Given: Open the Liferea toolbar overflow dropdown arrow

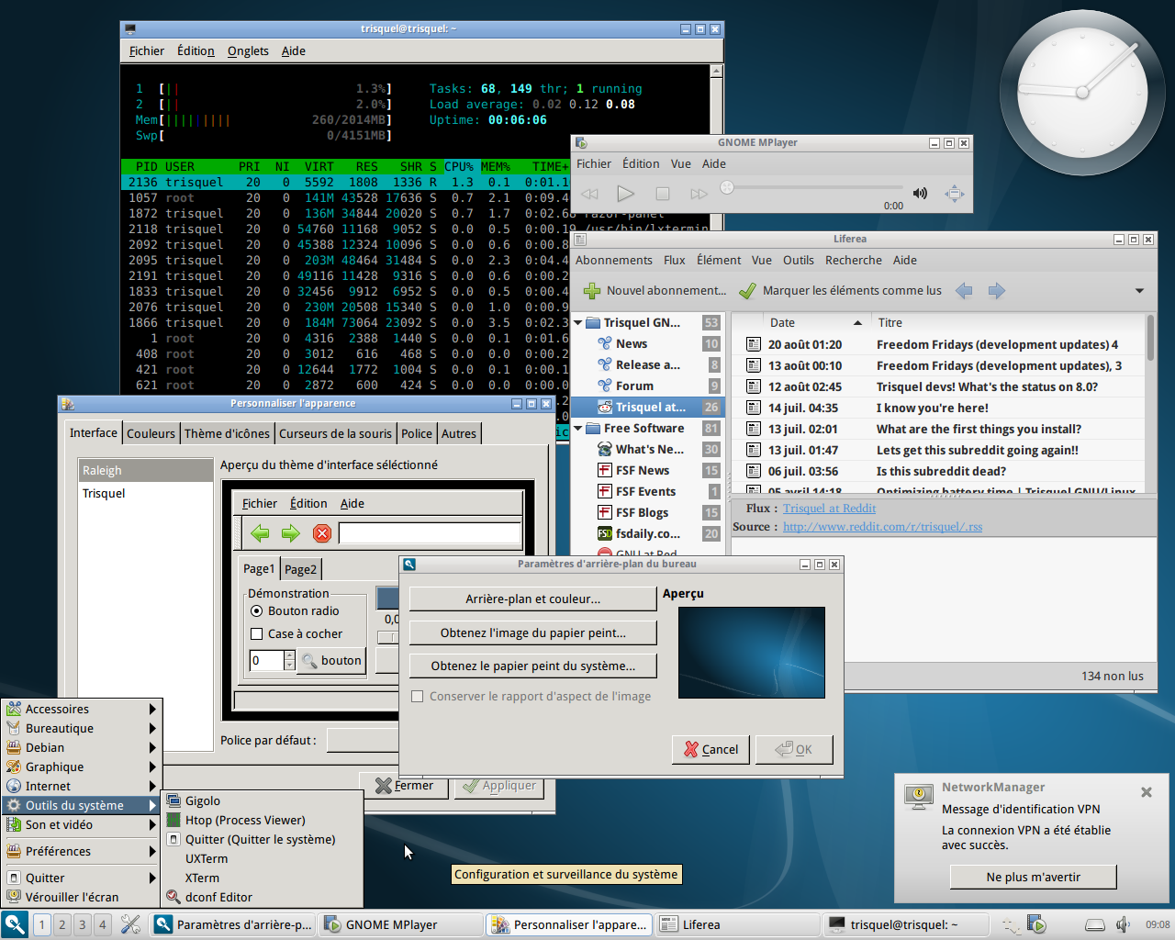Looking at the screenshot, I should (1139, 291).
